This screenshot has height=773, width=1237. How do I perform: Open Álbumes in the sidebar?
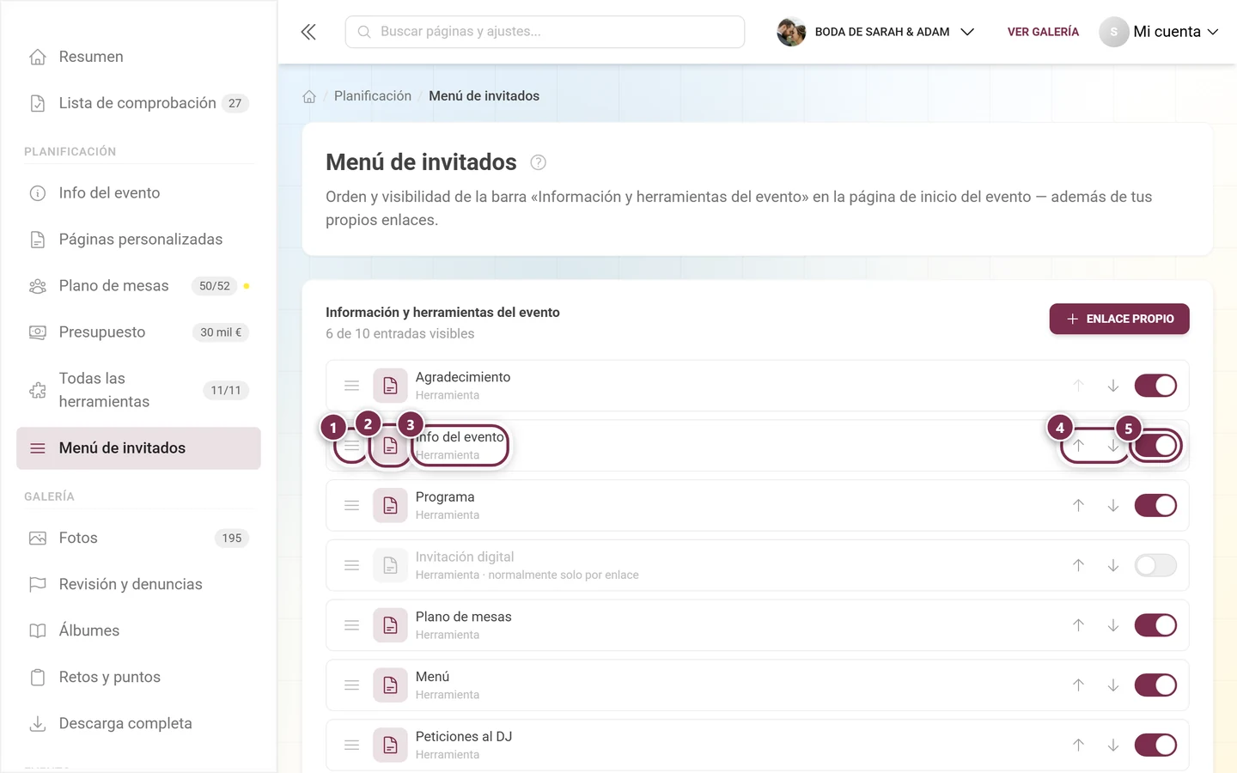tap(138, 630)
